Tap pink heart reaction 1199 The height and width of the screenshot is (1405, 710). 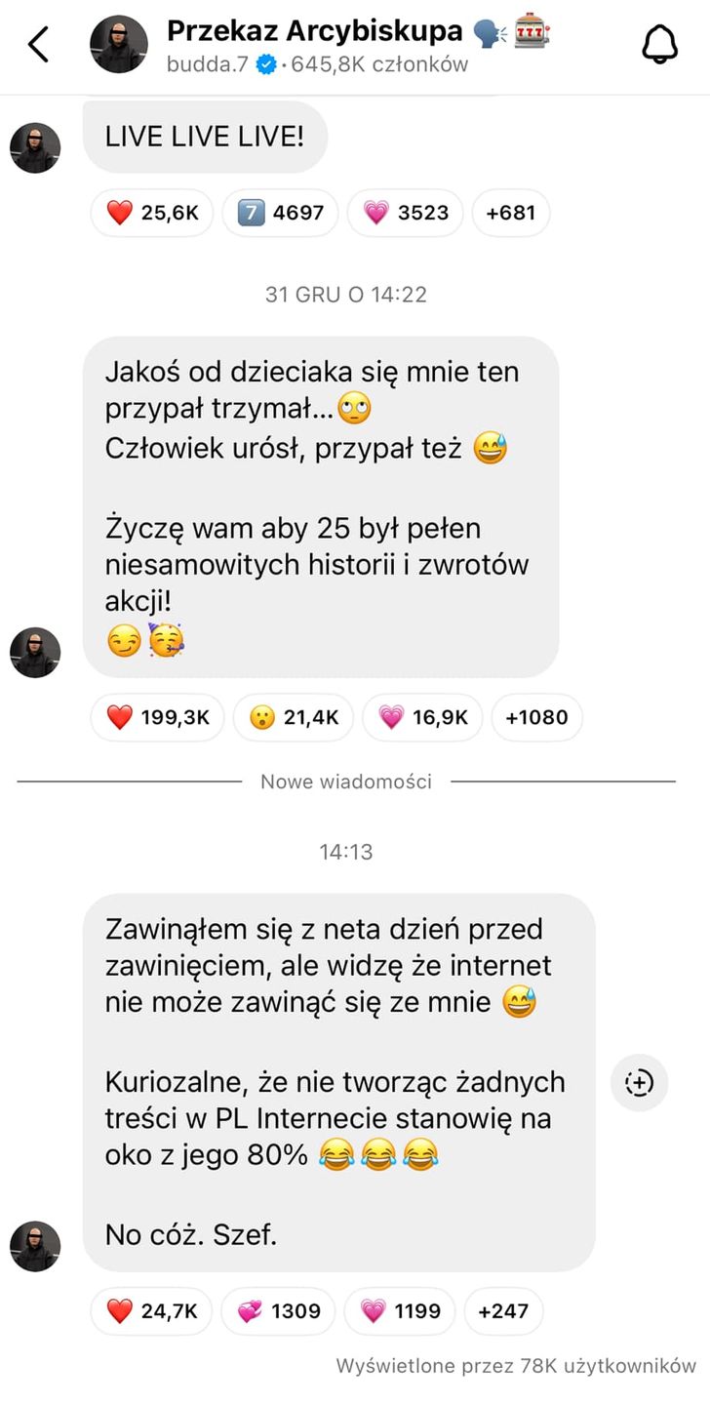400,1311
